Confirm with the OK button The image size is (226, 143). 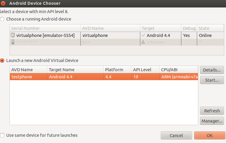click(210, 136)
